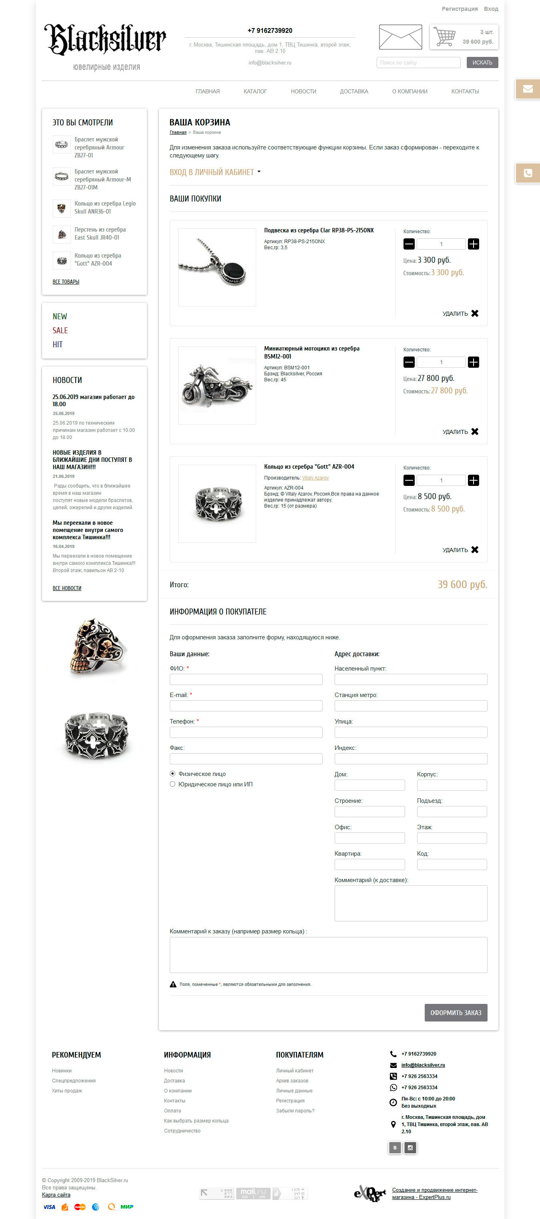Click the ОФОРМИТЬ ЗАКАЗ button
This screenshot has height=1219, width=540.
coord(456,1013)
